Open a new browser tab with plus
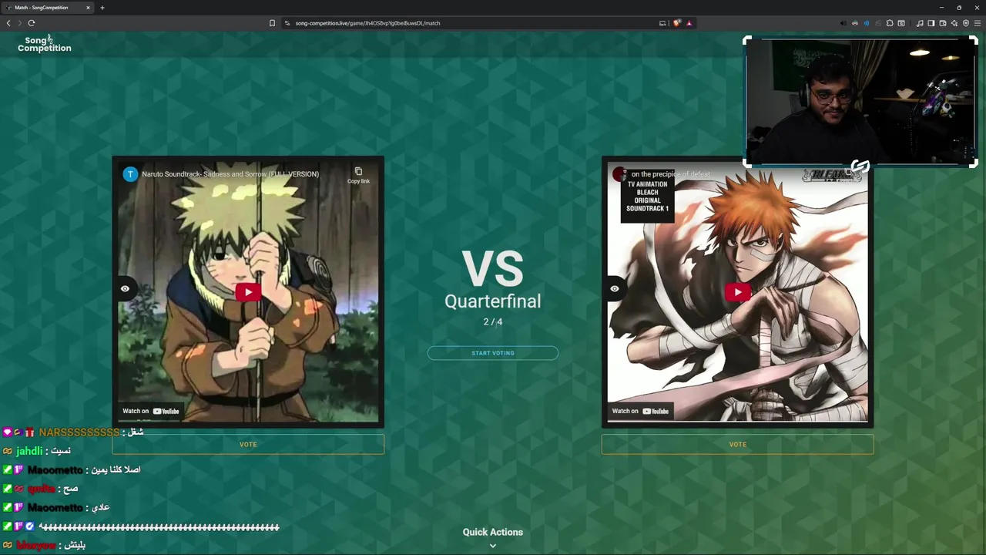986x555 pixels. tap(102, 8)
